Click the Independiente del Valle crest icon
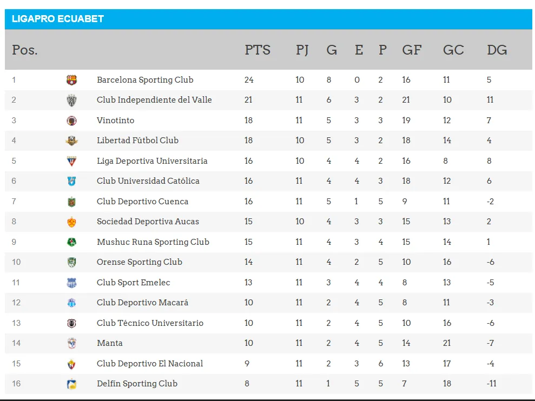Image resolution: width=535 pixels, height=401 pixels. (x=71, y=100)
